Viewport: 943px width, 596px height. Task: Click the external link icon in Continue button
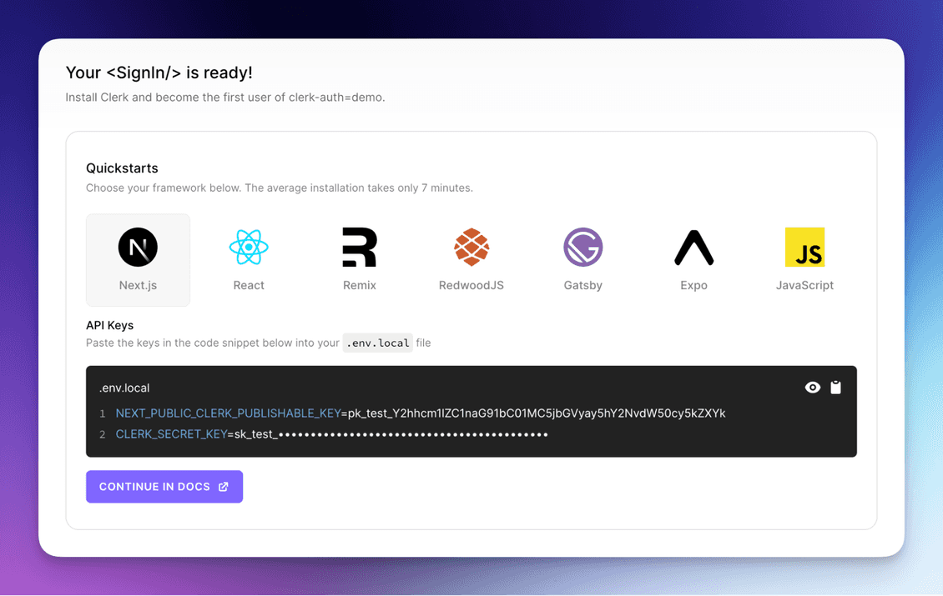tap(222, 486)
